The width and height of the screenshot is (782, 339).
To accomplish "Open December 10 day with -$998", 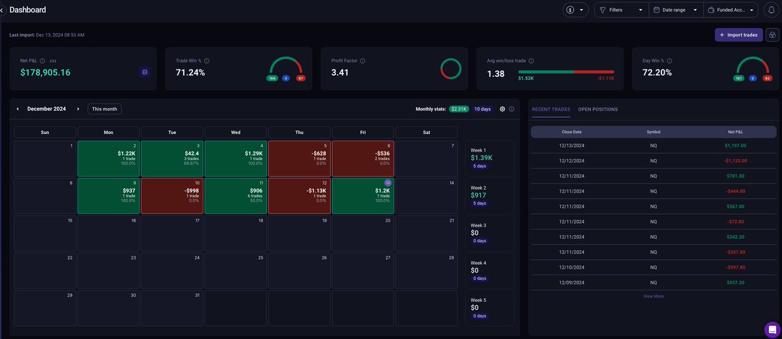I will (172, 196).
